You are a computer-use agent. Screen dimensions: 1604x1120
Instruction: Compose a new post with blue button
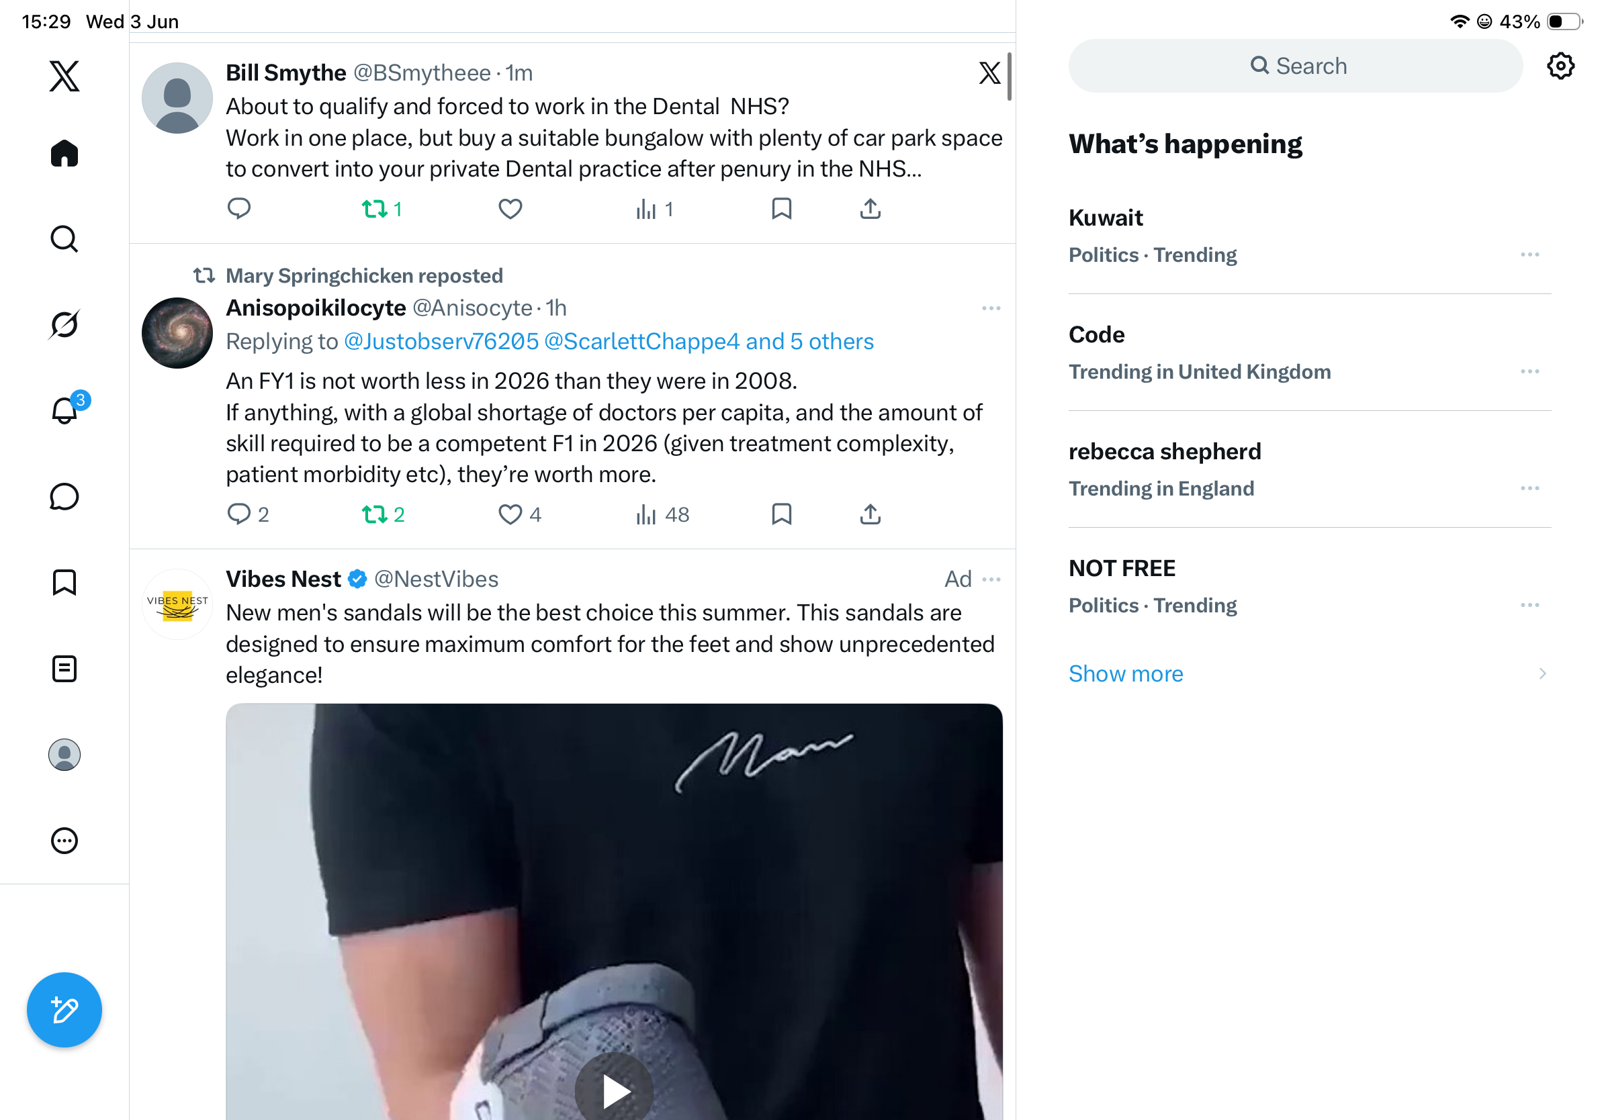coord(64,1010)
